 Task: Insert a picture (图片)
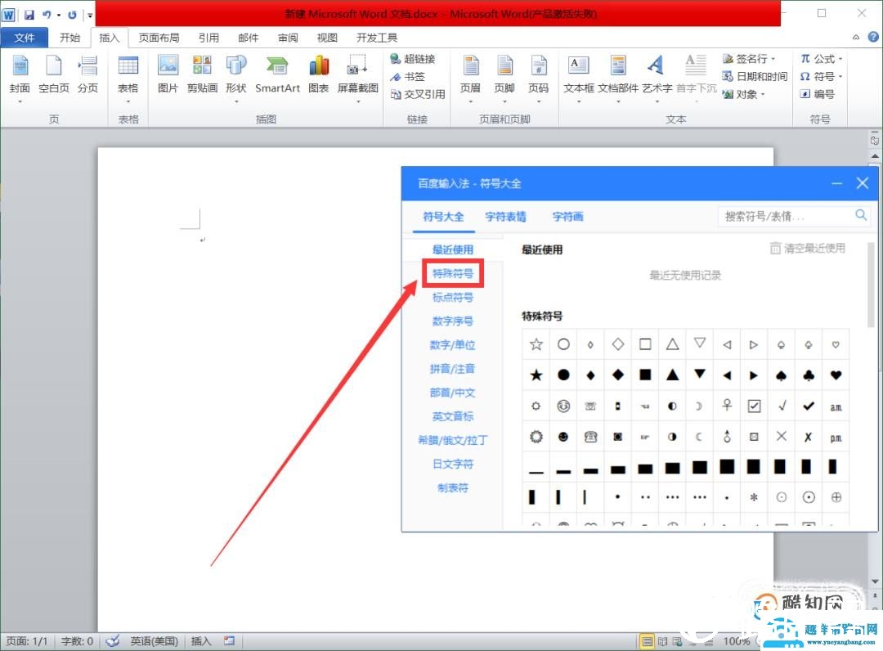[168, 74]
